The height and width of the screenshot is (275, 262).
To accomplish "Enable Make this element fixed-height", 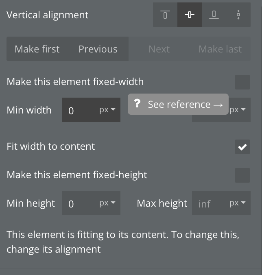I will 242,175.
